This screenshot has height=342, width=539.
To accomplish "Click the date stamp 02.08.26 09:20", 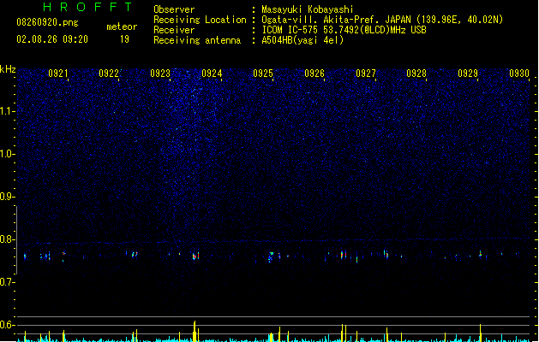I will [x=52, y=39].
